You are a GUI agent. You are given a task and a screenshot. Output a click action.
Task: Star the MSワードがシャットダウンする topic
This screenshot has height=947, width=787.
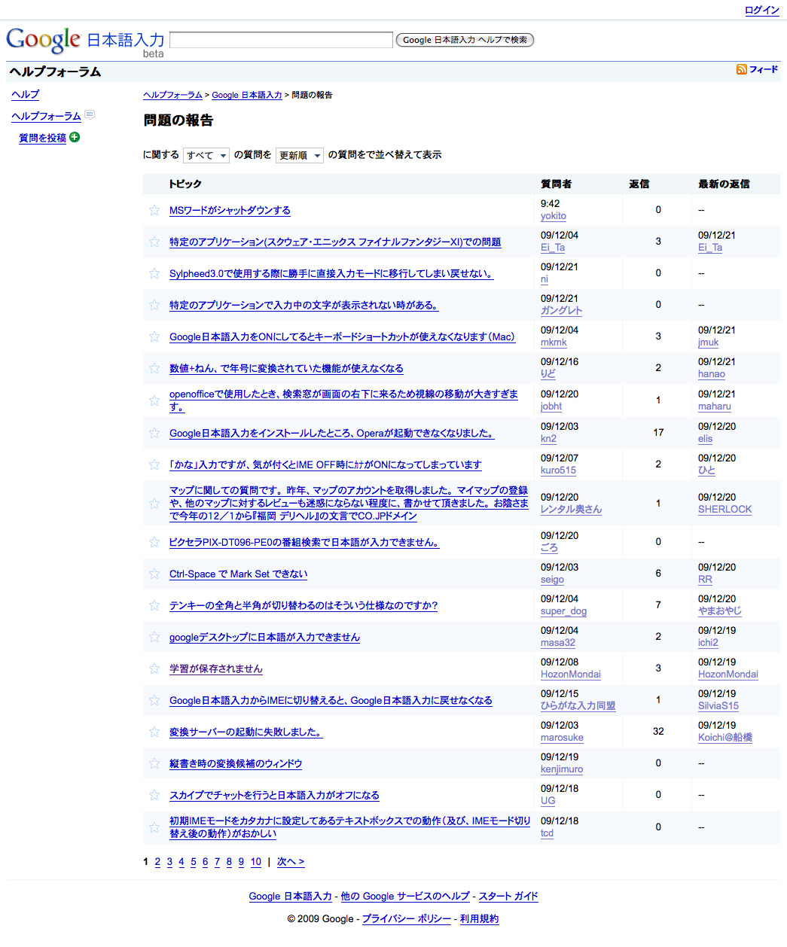pyautogui.click(x=154, y=210)
